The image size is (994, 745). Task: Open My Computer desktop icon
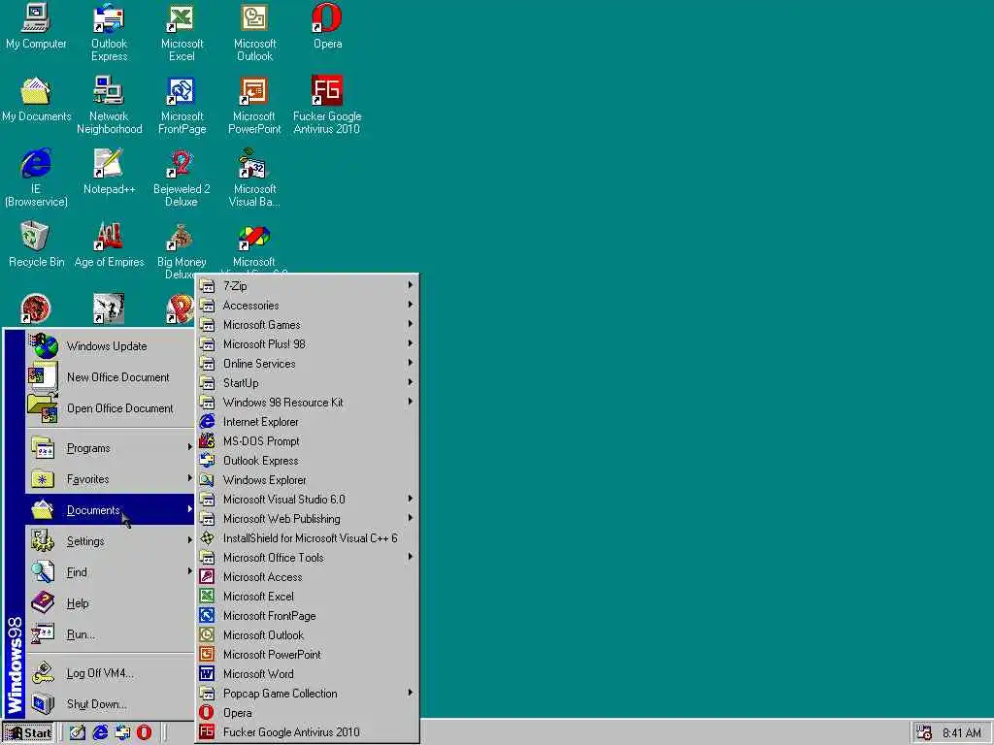(36, 26)
